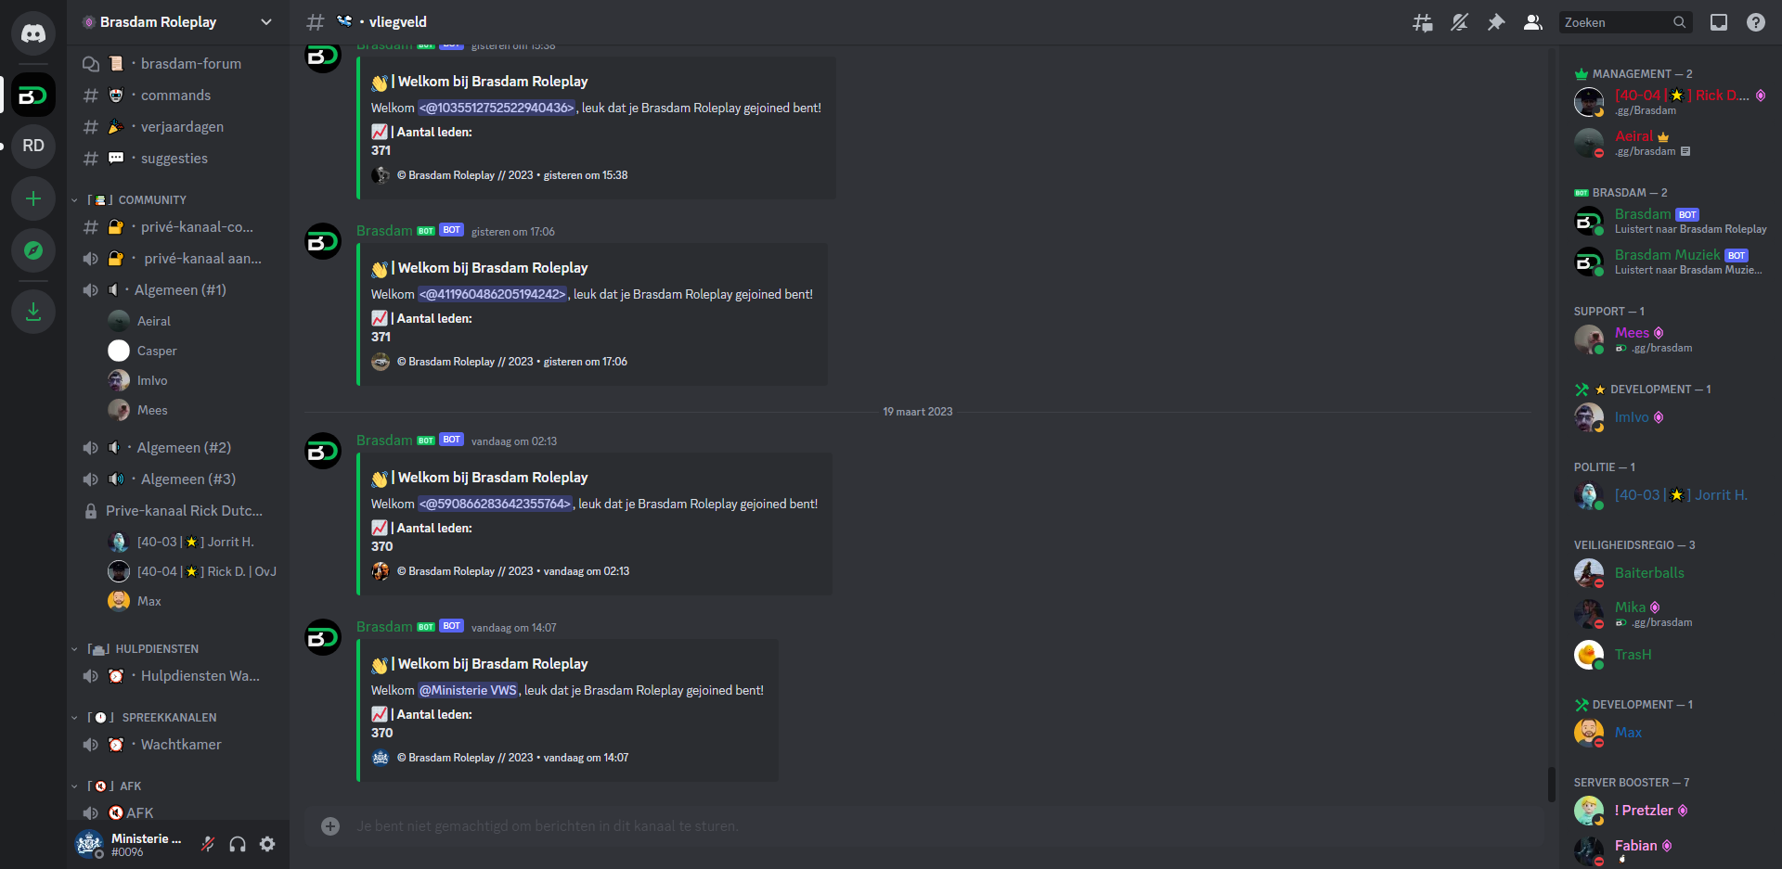The image size is (1782, 869).
Task: Click the Zoeken search field
Action: click(x=1624, y=22)
